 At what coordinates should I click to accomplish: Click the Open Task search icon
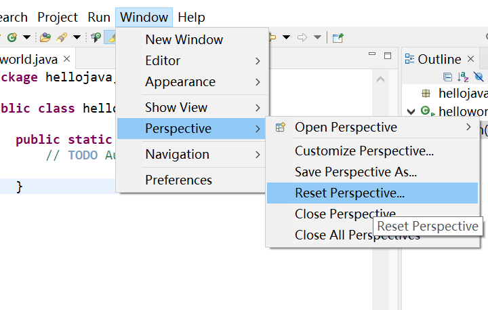(62, 37)
